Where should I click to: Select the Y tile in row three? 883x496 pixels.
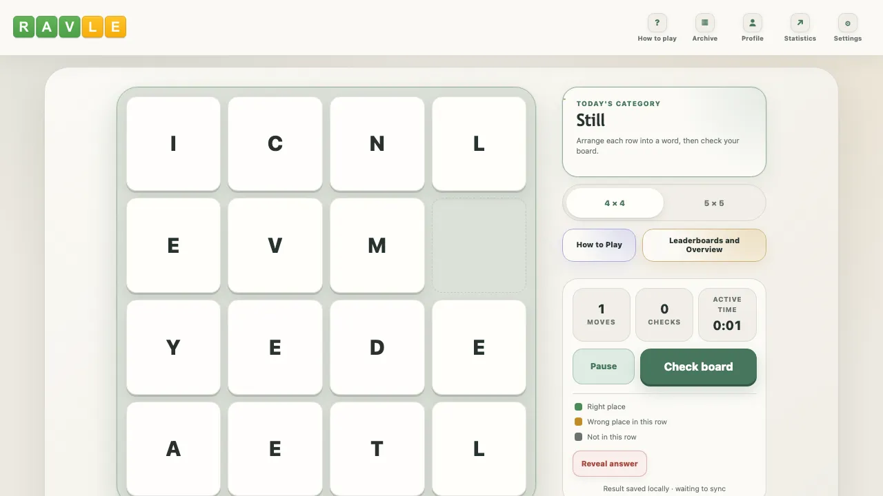click(173, 347)
